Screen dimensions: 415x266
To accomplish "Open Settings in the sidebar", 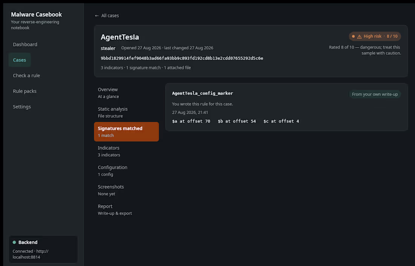I will [x=22, y=107].
